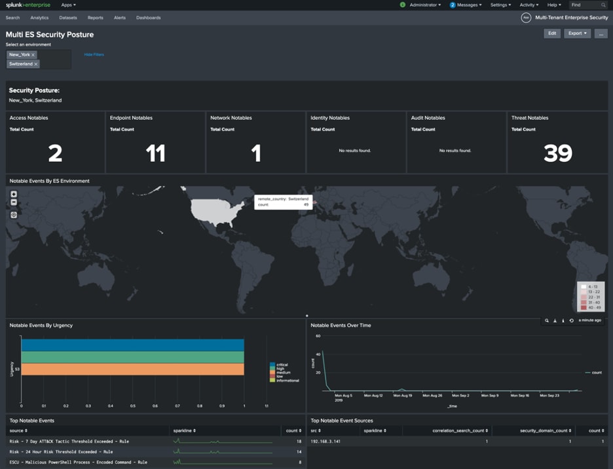The image size is (613, 469).
Task: Toggle the low urgency legend entry
Action: (x=276, y=376)
